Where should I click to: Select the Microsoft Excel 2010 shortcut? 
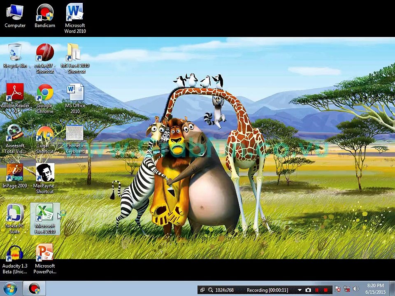click(x=45, y=219)
